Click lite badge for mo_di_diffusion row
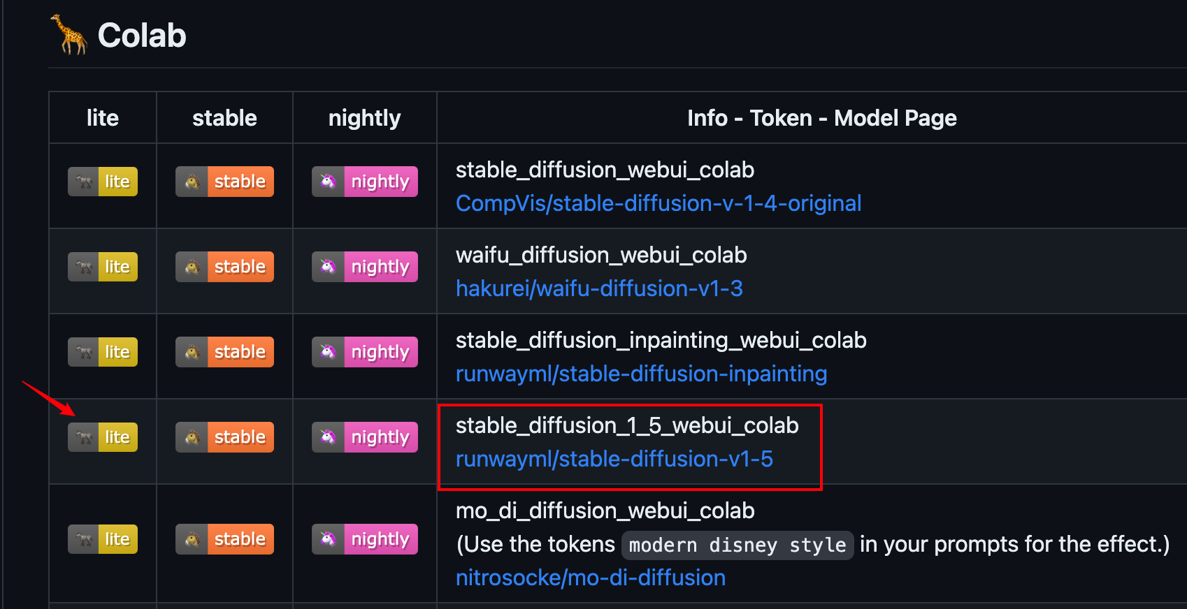The image size is (1187, 609). pyautogui.click(x=103, y=539)
